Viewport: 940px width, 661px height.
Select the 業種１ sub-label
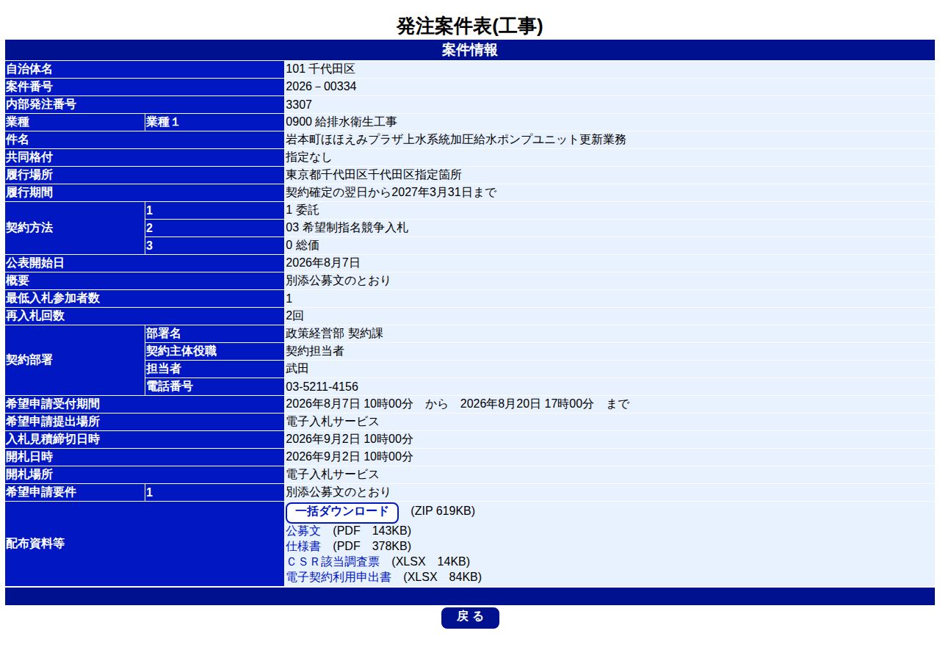tap(162, 122)
